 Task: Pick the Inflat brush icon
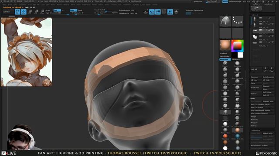[237, 100]
